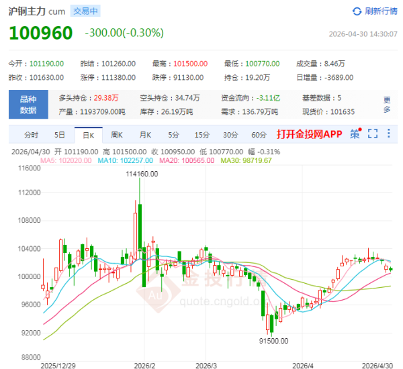Click the 最低 value 100770.00
Image resolution: width=403 pixels, height=369 pixels.
263,64
